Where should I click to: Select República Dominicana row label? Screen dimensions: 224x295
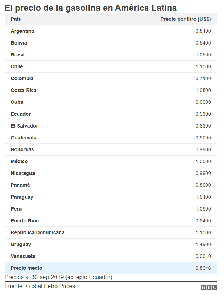pyautogui.click(x=37, y=232)
